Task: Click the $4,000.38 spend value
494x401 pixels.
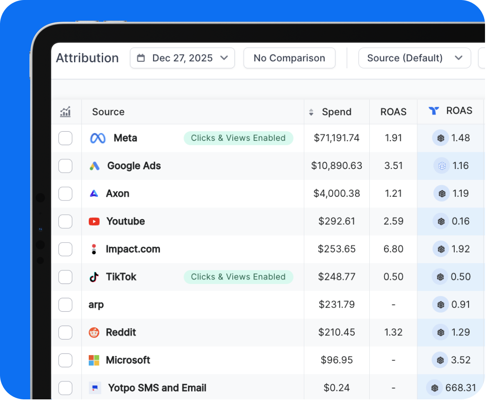Action: click(x=337, y=194)
